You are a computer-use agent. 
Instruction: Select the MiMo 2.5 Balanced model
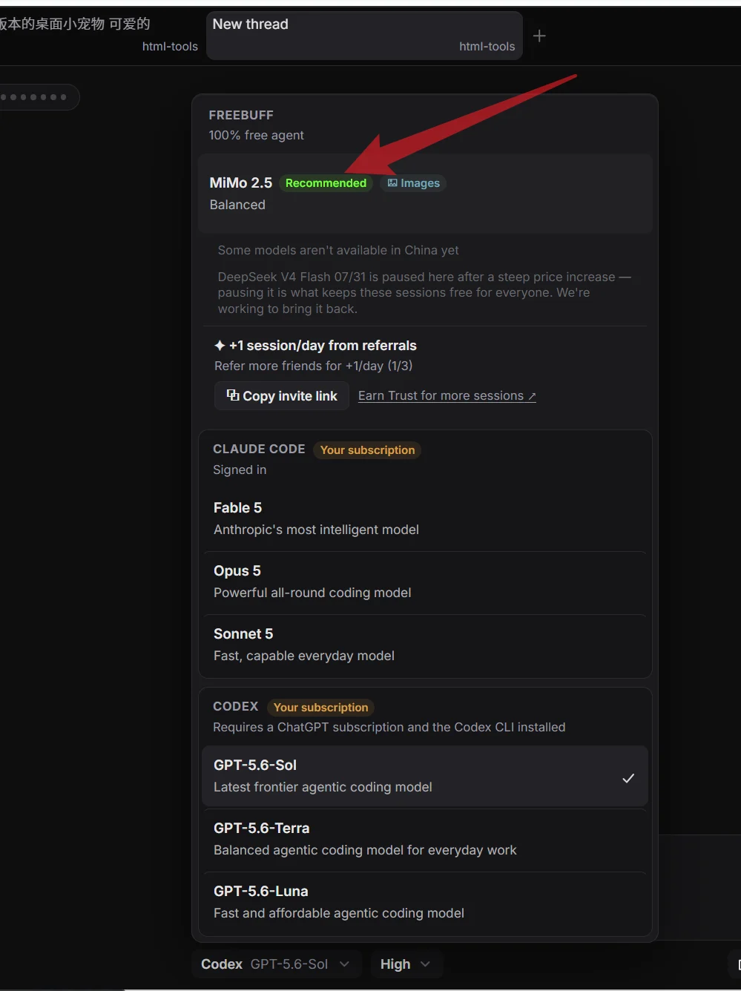pyautogui.click(x=425, y=194)
